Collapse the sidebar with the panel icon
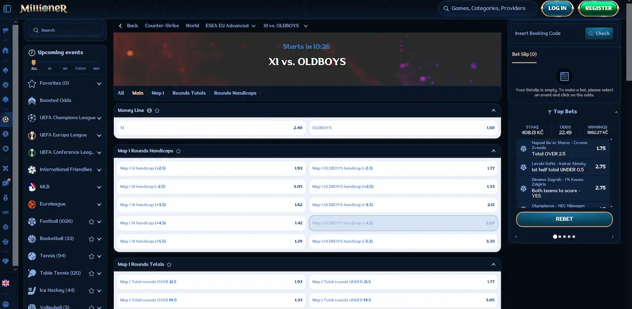Viewport: 632px width, 309px height. (7, 8)
